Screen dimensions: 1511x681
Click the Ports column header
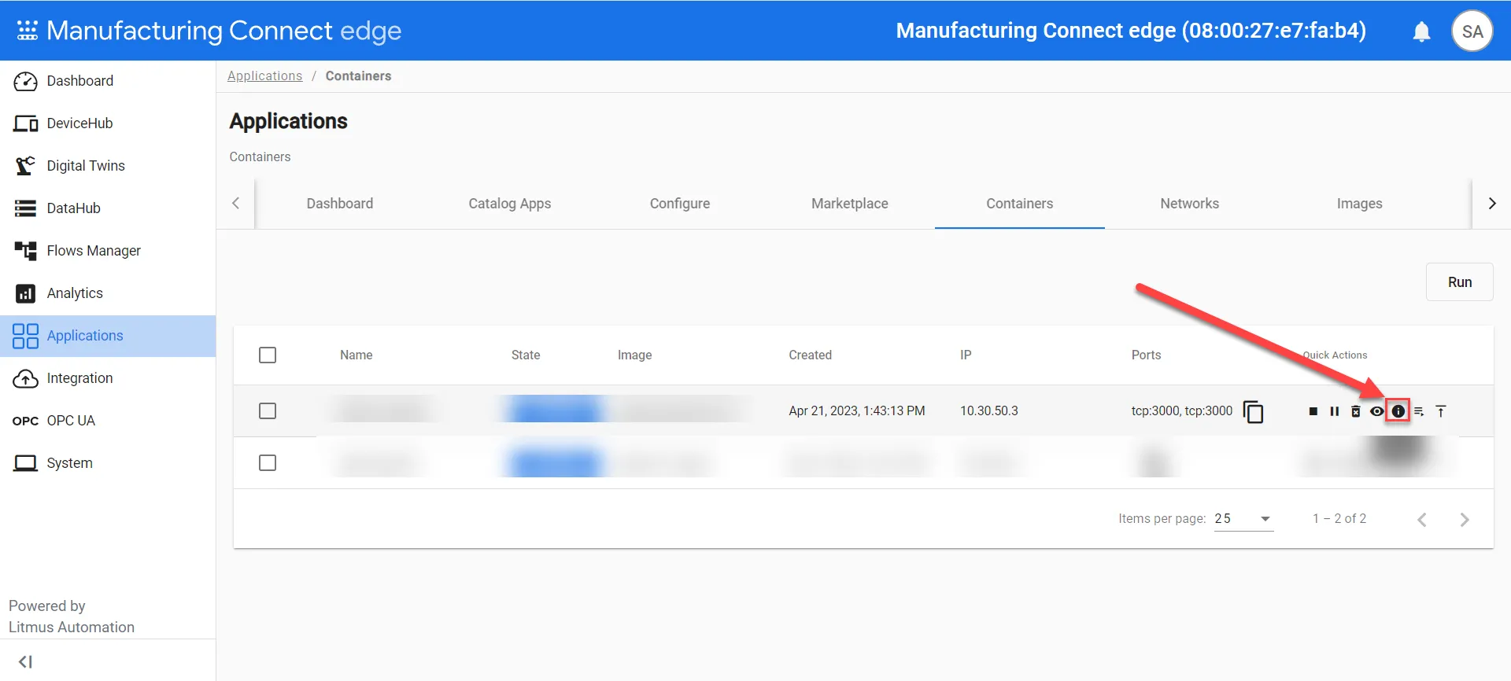1146,355
